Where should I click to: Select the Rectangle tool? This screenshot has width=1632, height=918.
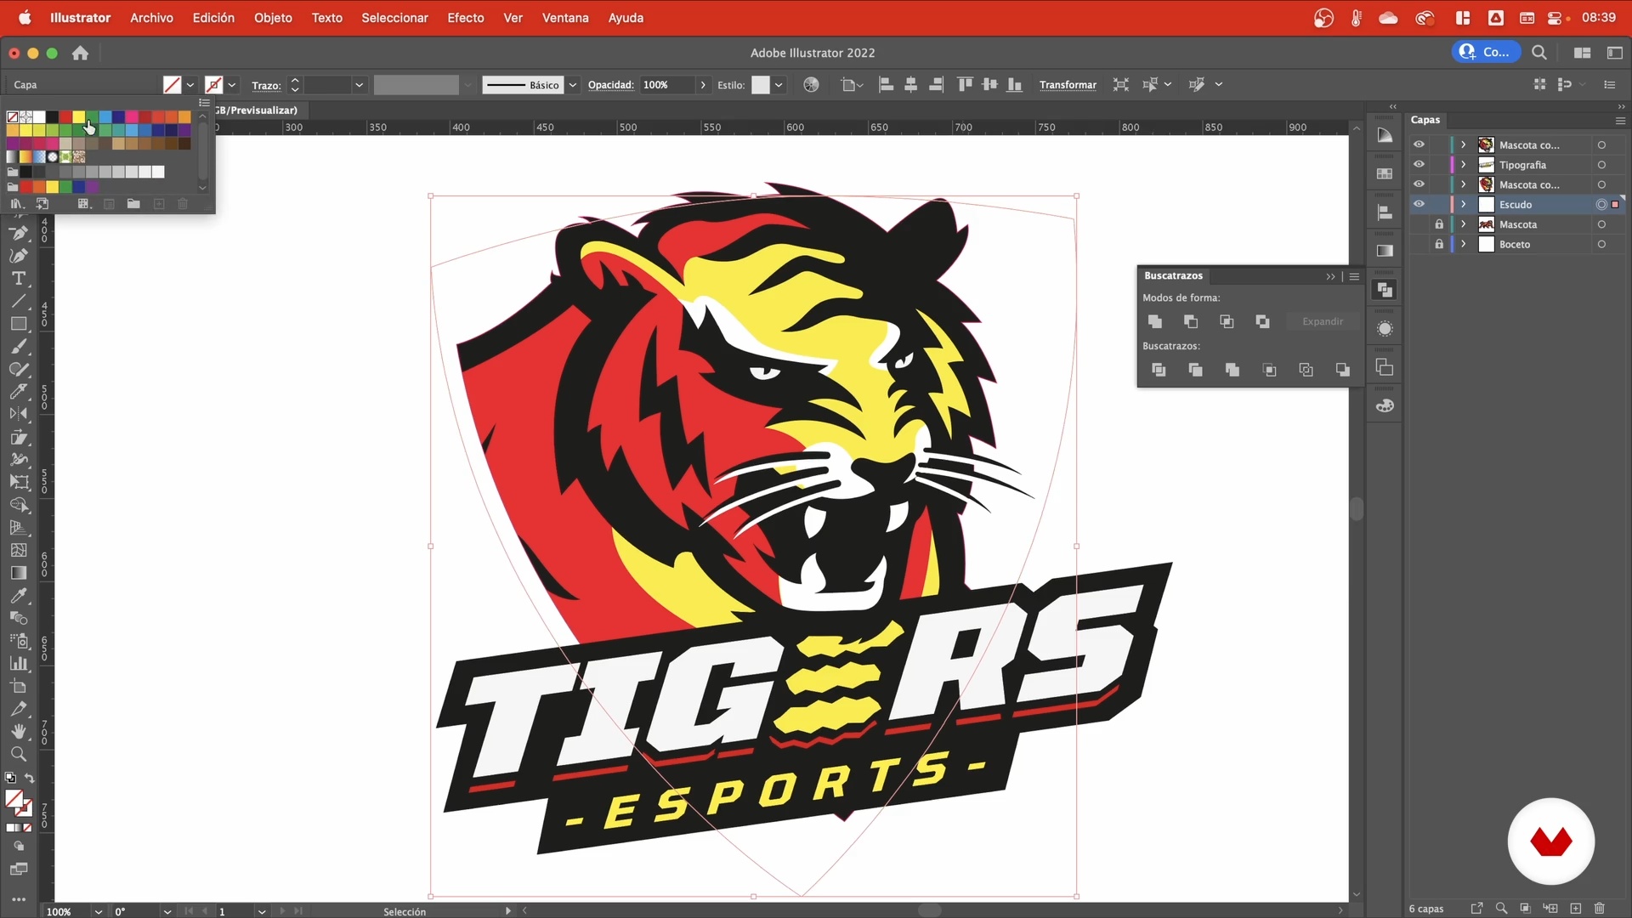point(18,324)
